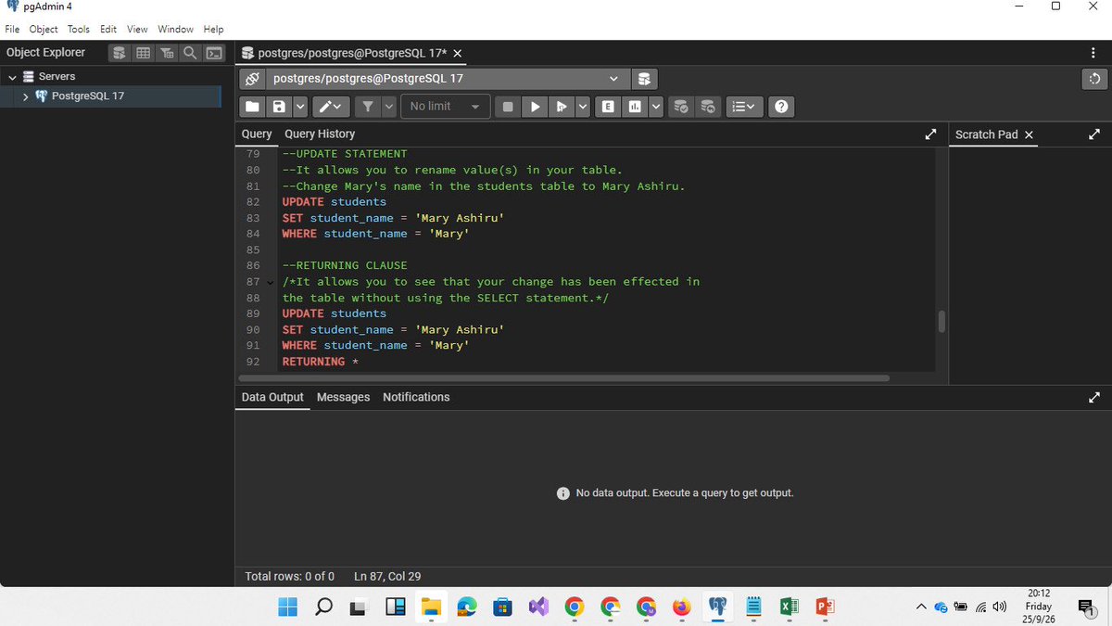
Task: Open Visual Studio from the taskbar
Action: pyautogui.click(x=538, y=607)
